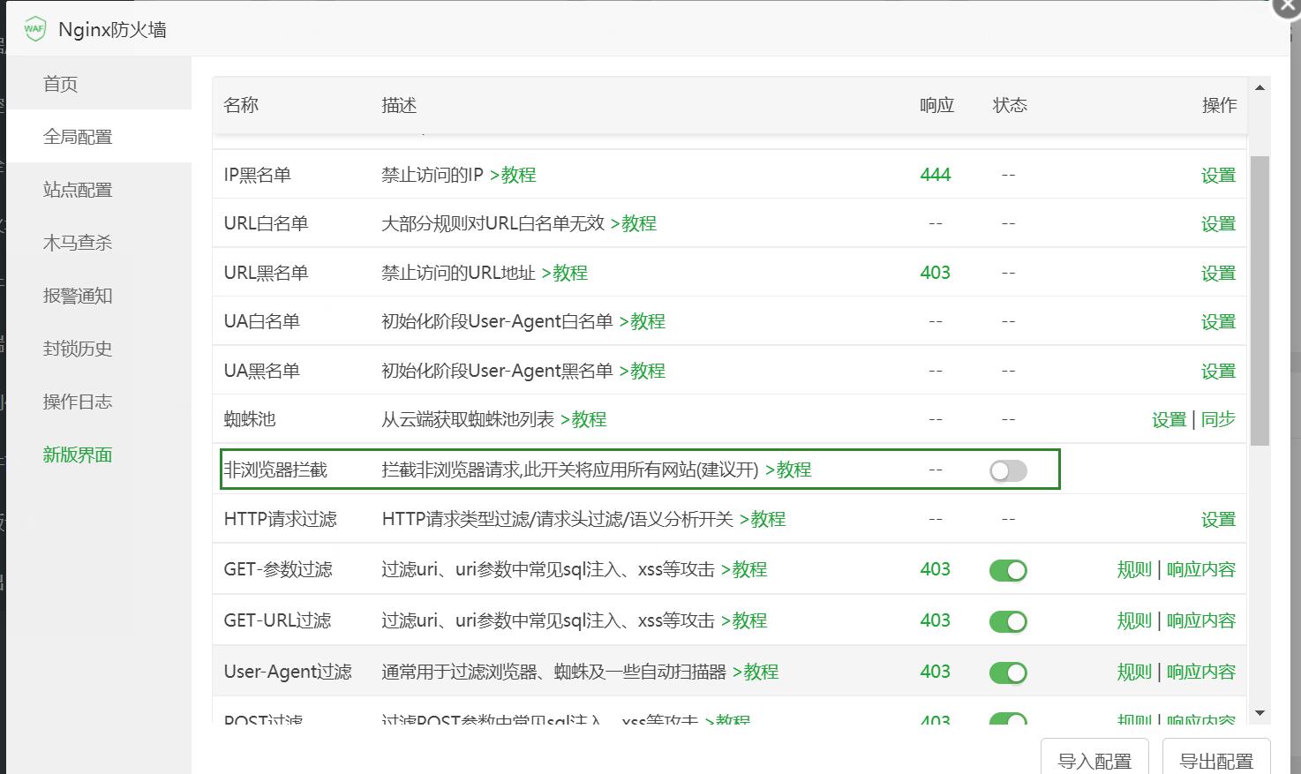The width and height of the screenshot is (1301, 774).
Task: Return to 首页
Action: tap(58, 83)
